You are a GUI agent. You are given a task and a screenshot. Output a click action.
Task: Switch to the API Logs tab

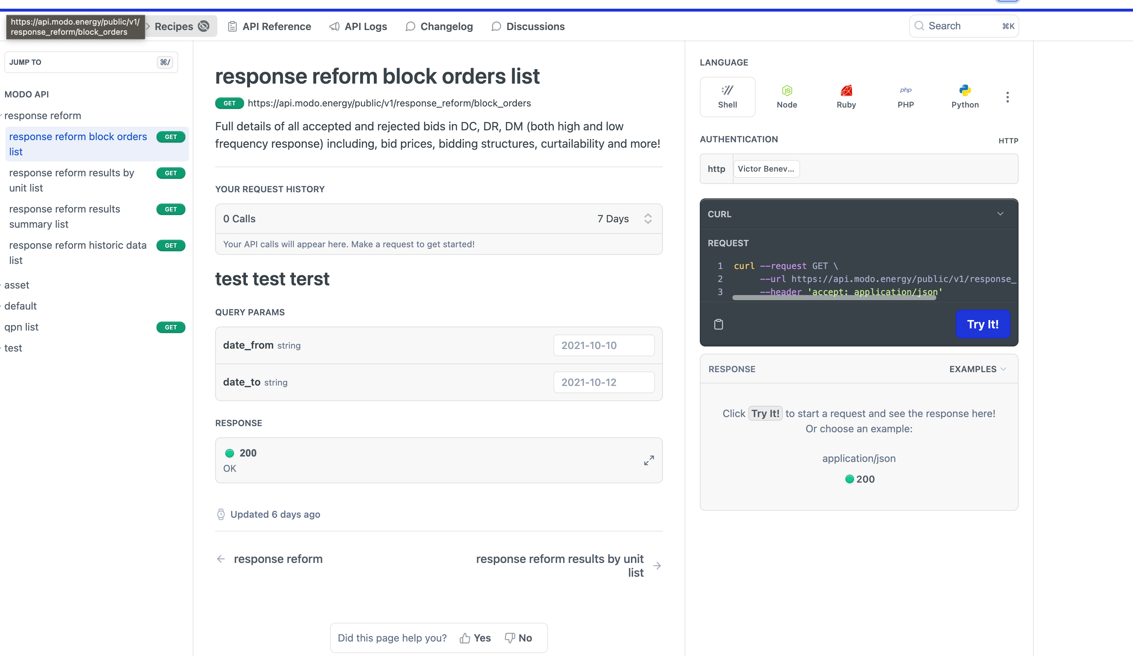tap(358, 26)
